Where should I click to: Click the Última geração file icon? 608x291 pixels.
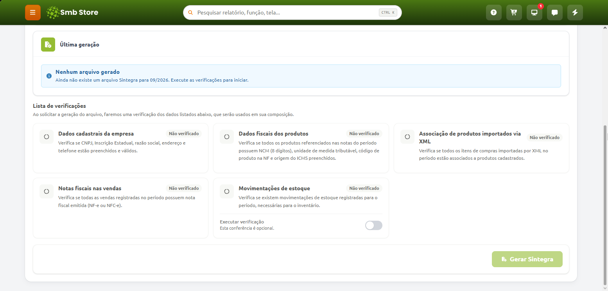click(48, 45)
